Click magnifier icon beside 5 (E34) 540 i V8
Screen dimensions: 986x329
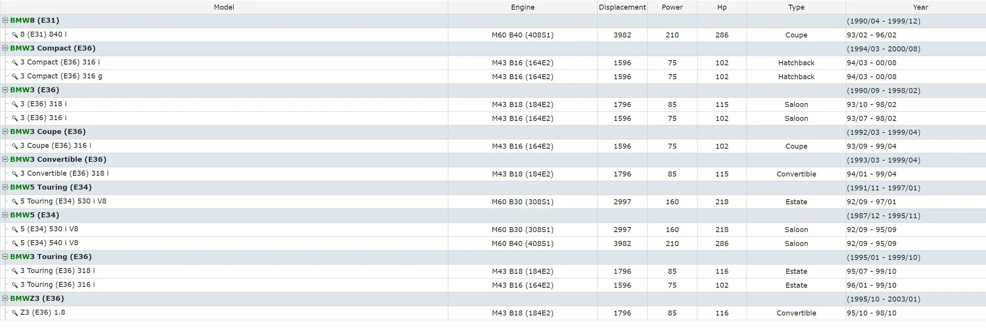(x=15, y=243)
